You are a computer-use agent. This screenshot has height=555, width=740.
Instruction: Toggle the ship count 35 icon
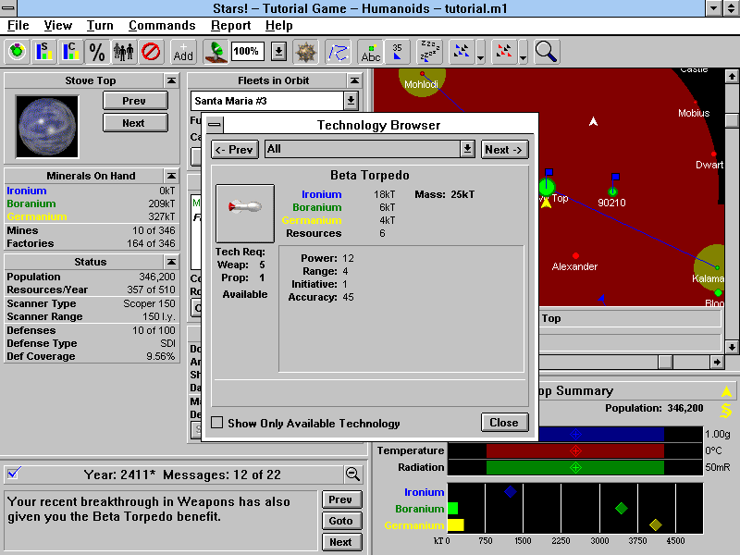click(397, 52)
